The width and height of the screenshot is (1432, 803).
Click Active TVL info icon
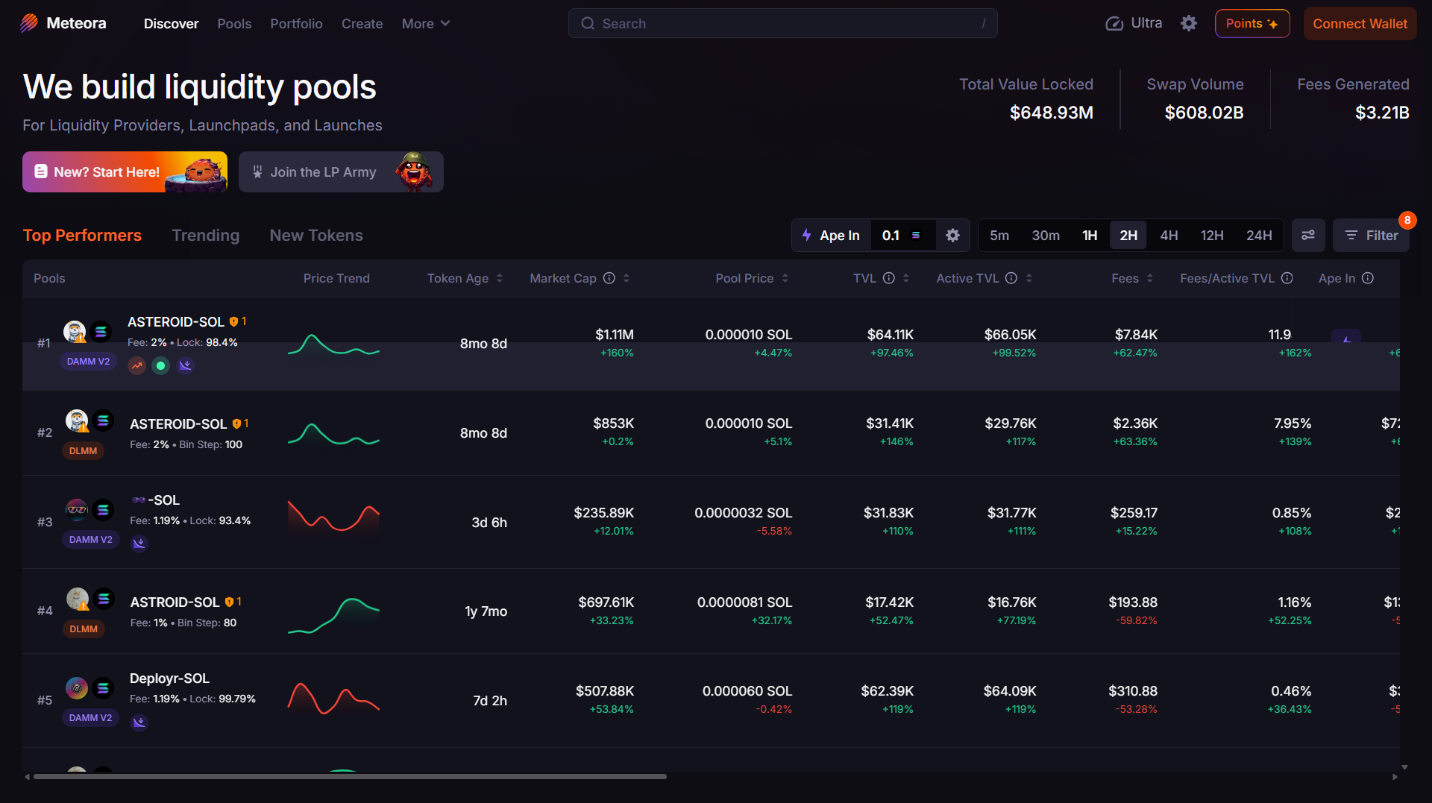tap(1011, 278)
